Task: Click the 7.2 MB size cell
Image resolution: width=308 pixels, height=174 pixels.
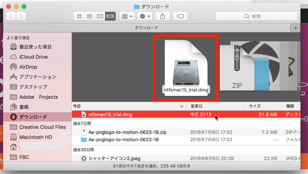Action: (x=269, y=132)
